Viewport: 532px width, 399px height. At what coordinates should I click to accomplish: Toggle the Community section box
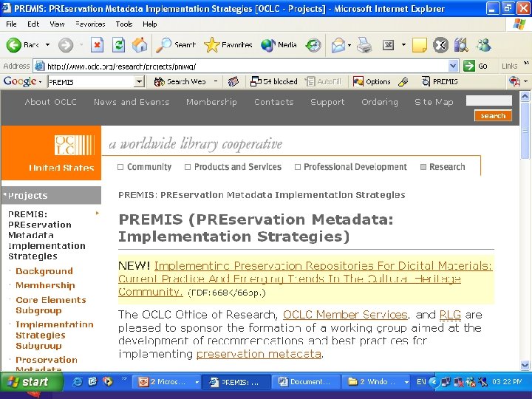tap(120, 167)
